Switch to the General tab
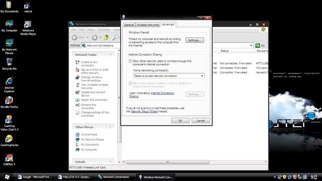The width and height of the screenshot is (322, 181). click(129, 25)
